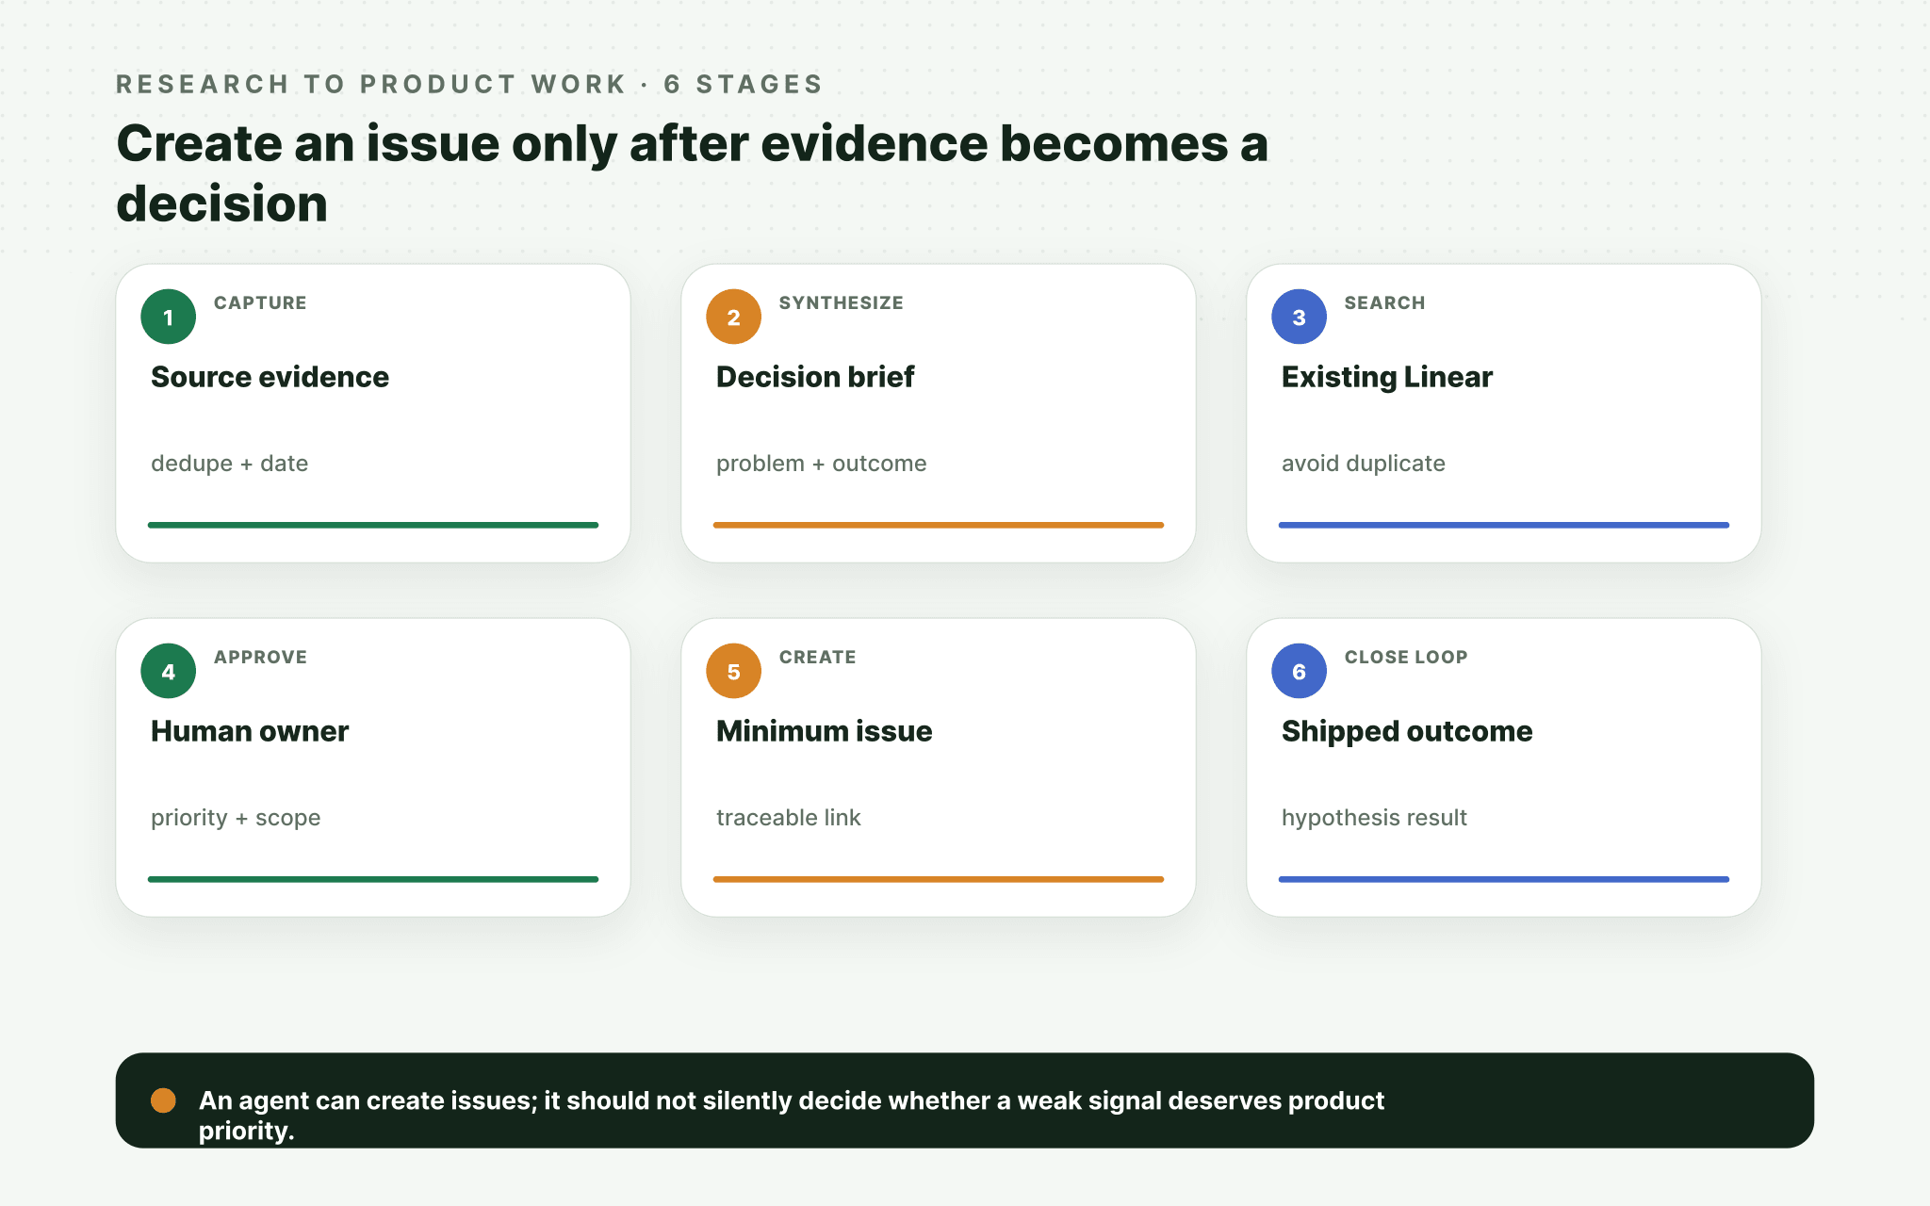Select the "Existing Linear" card title

click(1387, 377)
